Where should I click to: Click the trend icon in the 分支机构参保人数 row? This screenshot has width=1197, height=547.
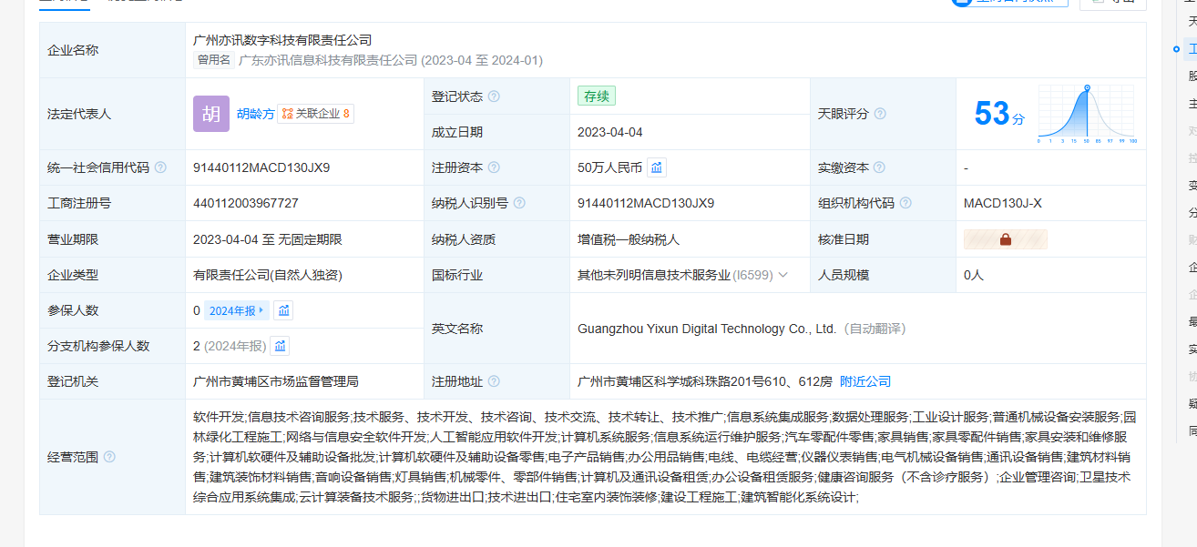coord(281,346)
